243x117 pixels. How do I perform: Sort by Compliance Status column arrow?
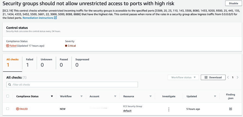(52, 96)
